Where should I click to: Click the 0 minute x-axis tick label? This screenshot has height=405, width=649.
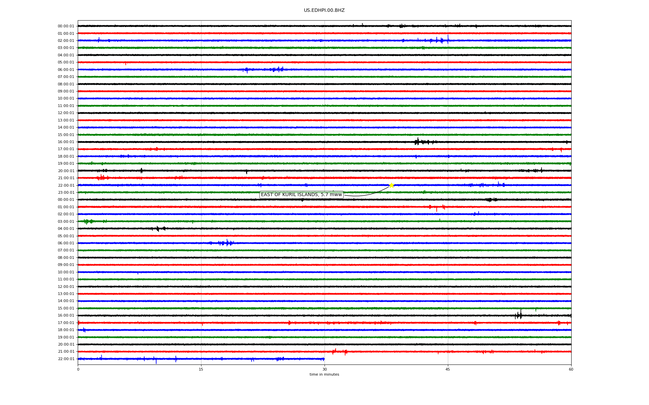[x=78, y=369]
